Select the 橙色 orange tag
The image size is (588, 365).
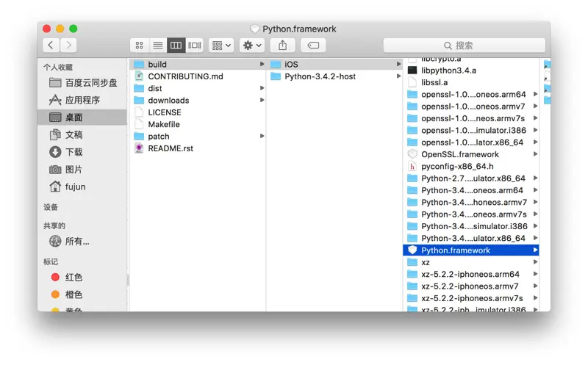coord(83,294)
